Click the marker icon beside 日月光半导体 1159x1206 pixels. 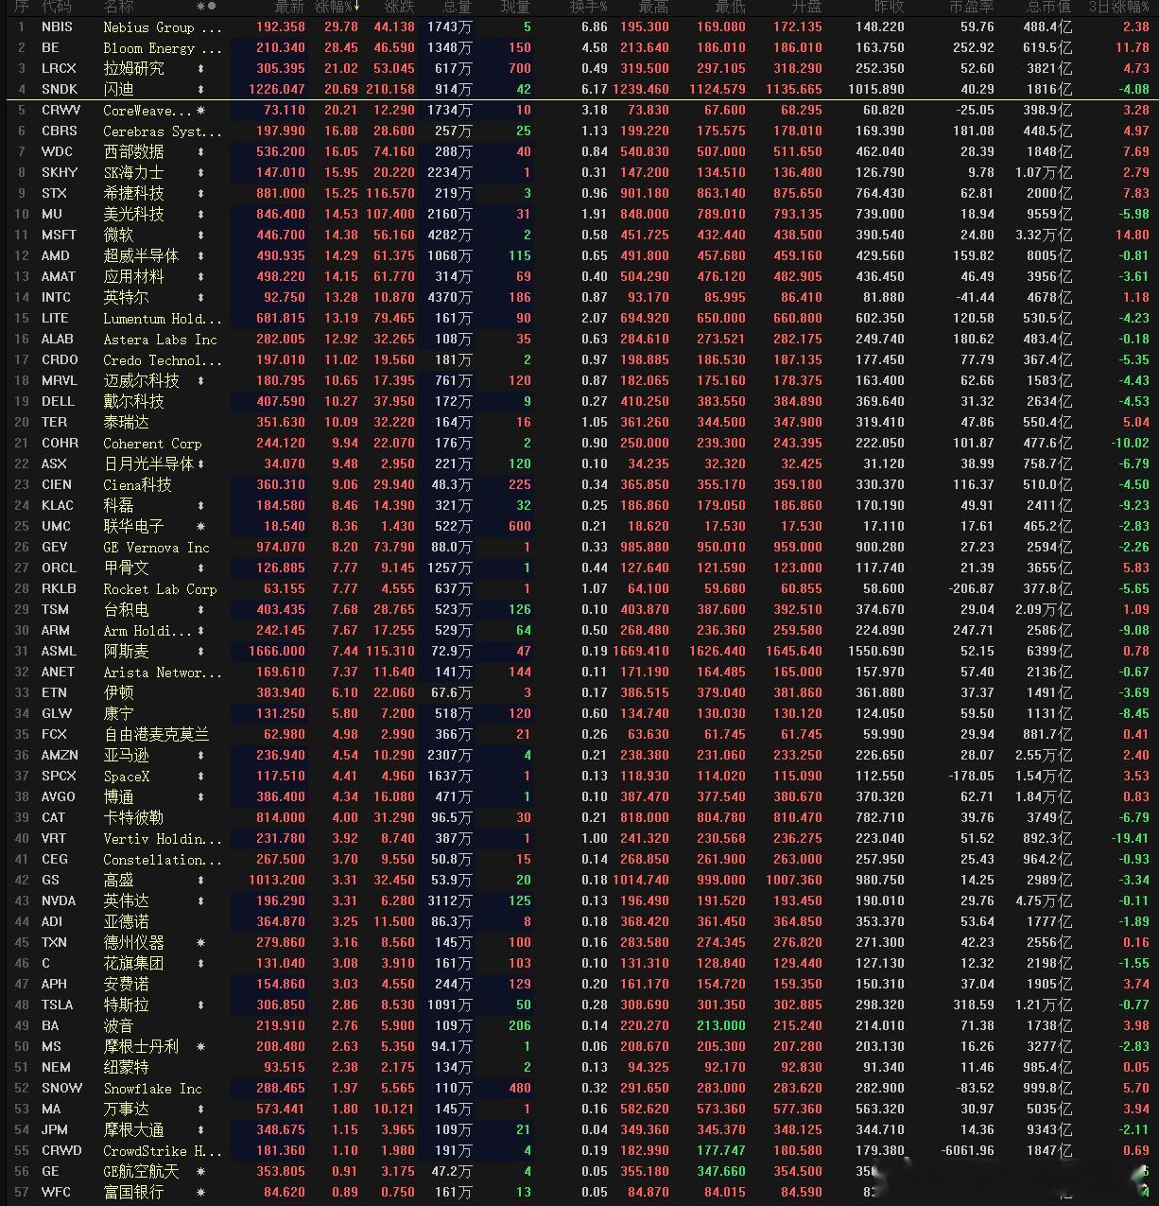pos(200,464)
